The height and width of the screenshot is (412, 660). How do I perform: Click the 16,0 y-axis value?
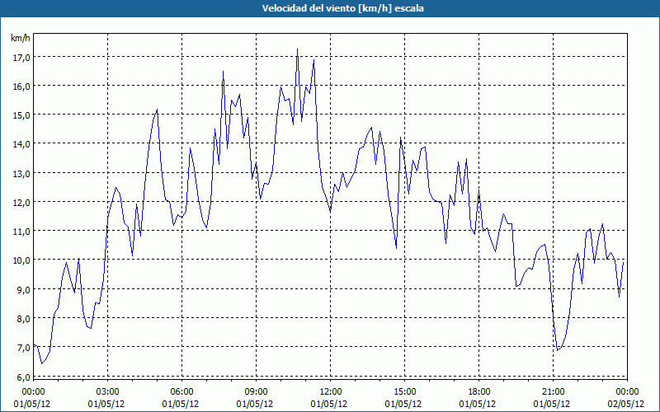[21, 87]
